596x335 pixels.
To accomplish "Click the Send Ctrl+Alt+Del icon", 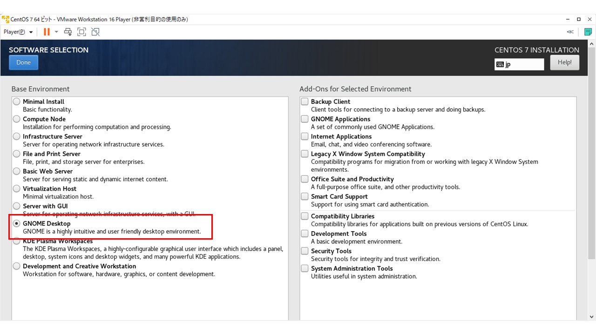I will [x=68, y=32].
